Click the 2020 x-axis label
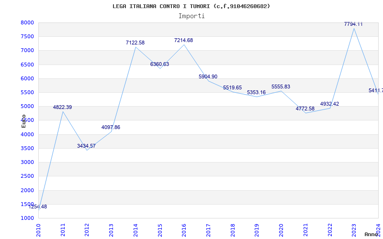383x239 pixels. pyautogui.click(x=281, y=230)
